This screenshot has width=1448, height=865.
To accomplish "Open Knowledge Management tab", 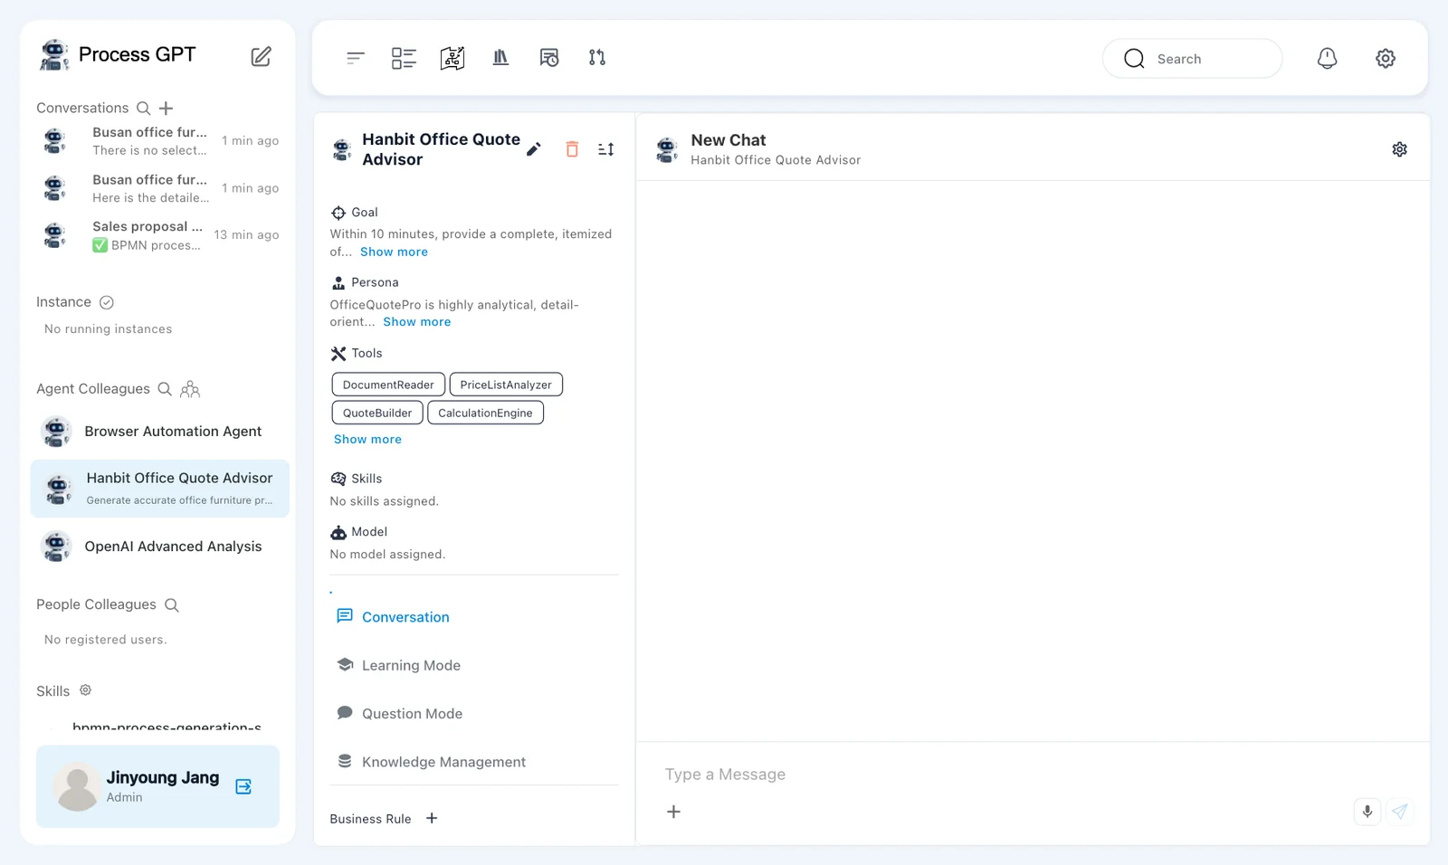I will pos(474,762).
